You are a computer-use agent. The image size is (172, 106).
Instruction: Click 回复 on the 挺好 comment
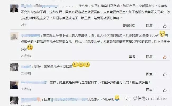(x=149, y=74)
